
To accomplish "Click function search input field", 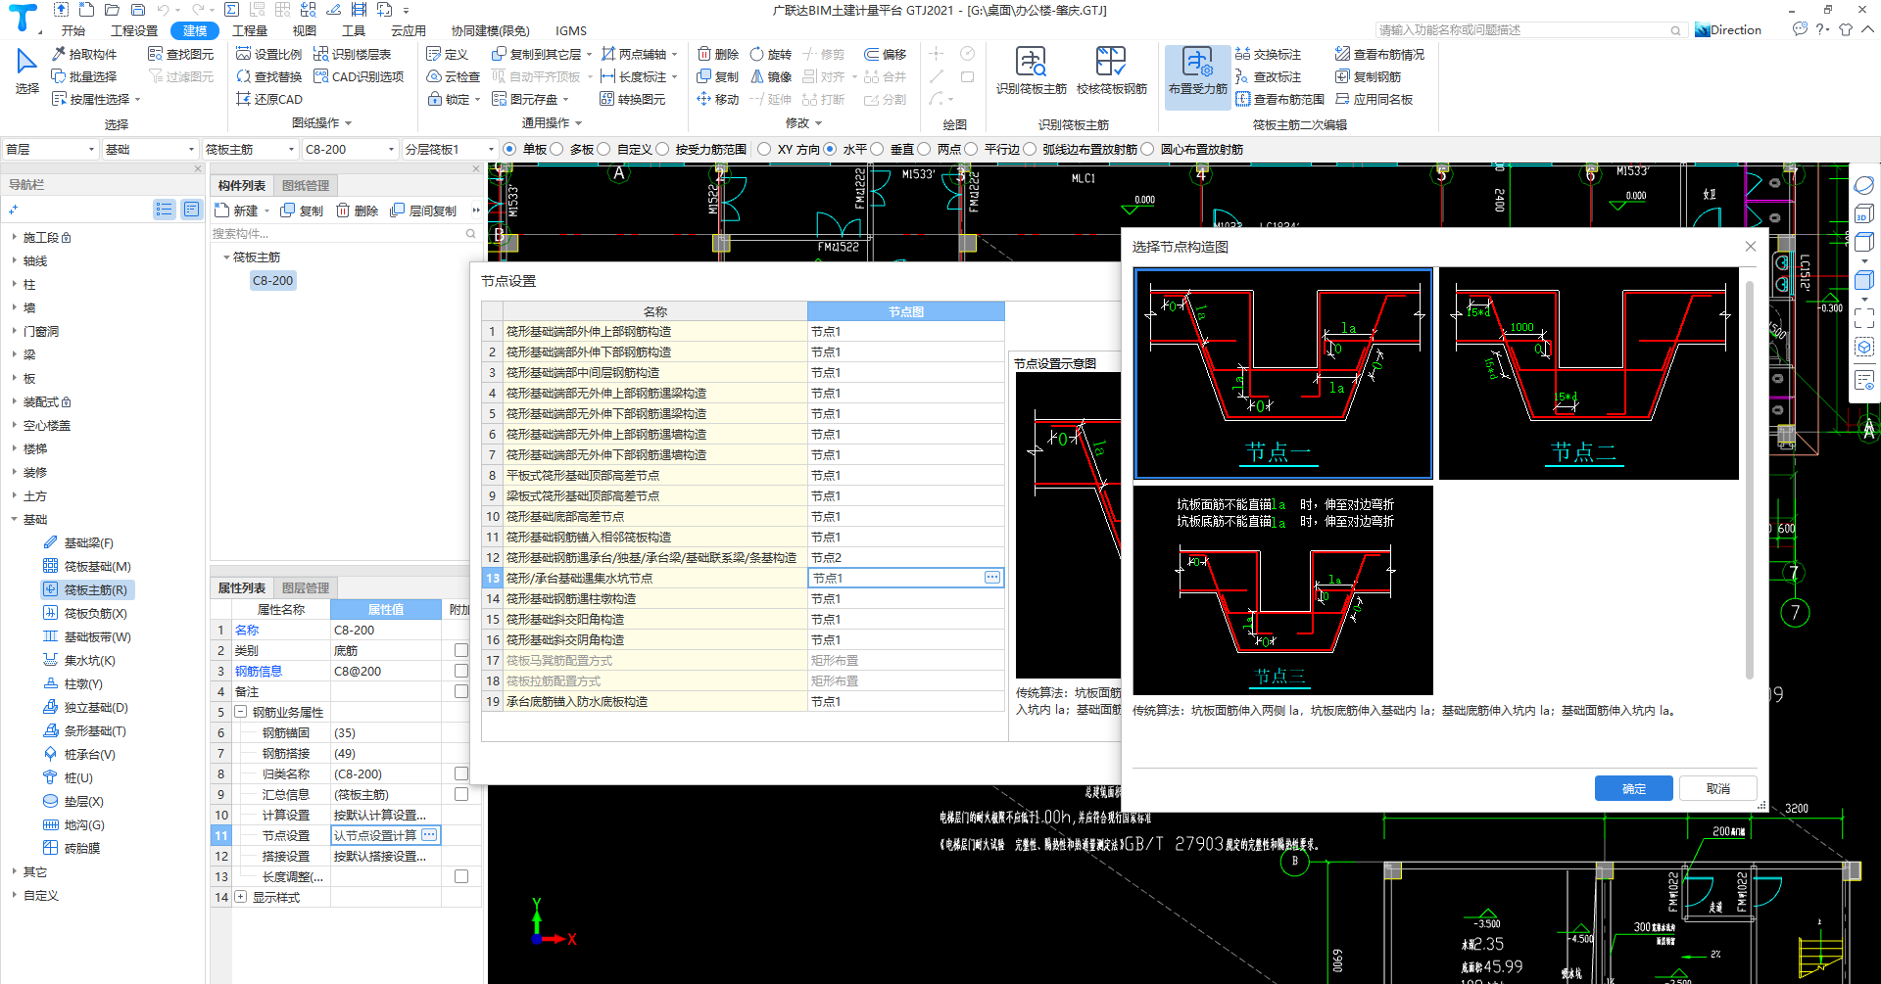I will point(1529,30).
